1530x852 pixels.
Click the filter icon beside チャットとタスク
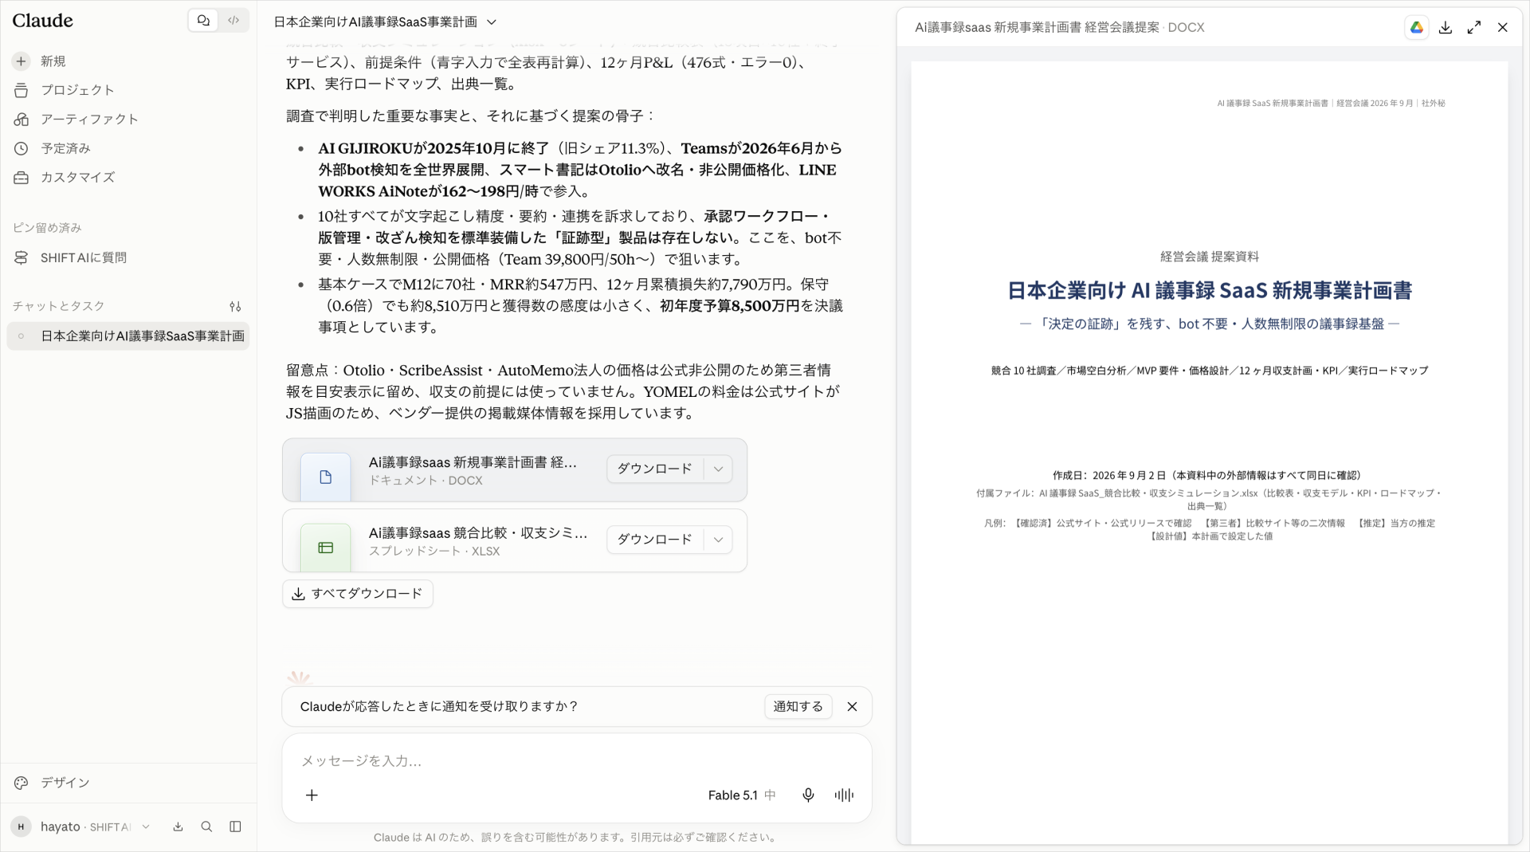click(x=235, y=306)
